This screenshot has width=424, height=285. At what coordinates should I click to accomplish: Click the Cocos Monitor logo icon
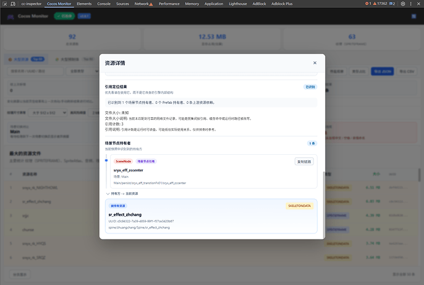coord(10,17)
